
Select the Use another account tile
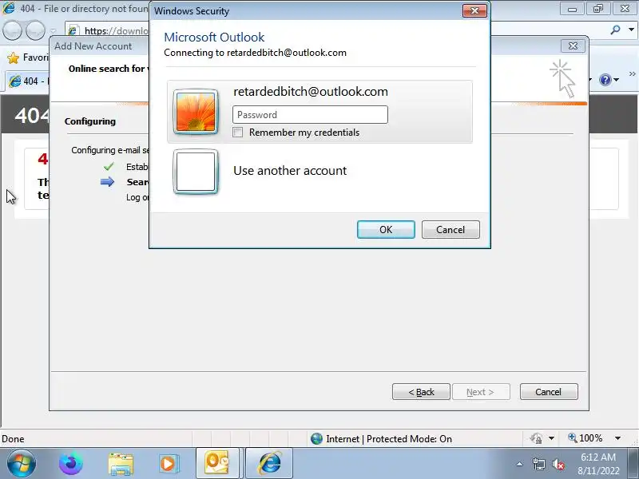tap(319, 171)
